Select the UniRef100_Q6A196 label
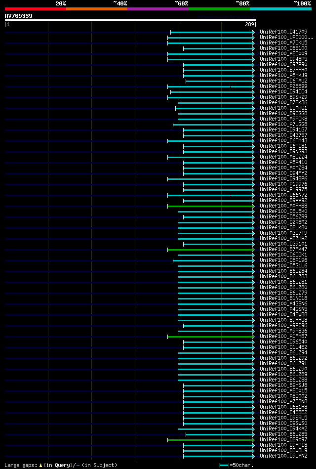Screen dimensions: 316x469 tap(283, 260)
